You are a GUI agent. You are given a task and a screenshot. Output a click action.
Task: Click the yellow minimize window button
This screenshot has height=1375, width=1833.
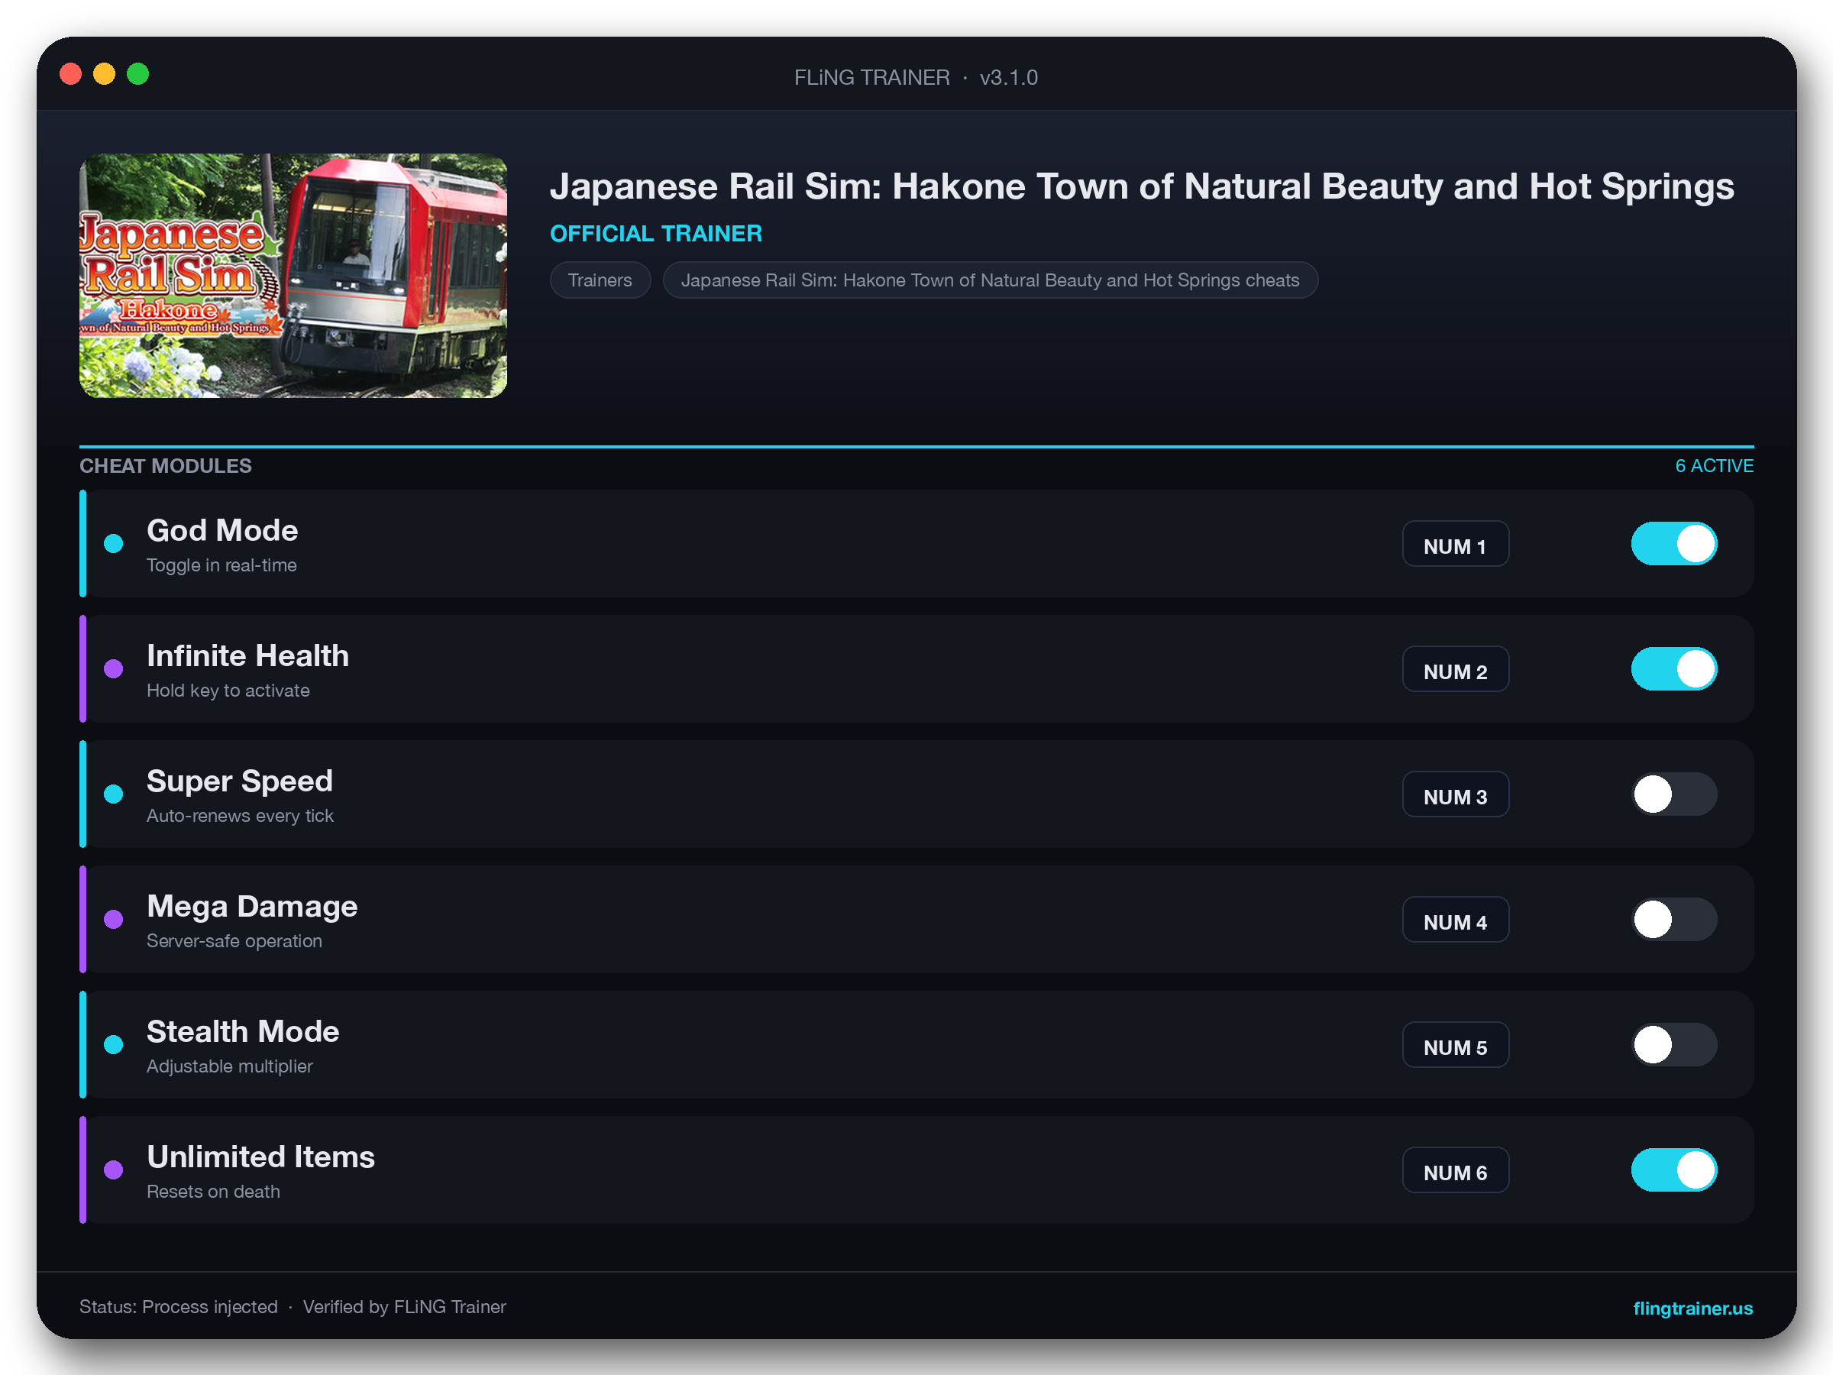pyautogui.click(x=105, y=75)
